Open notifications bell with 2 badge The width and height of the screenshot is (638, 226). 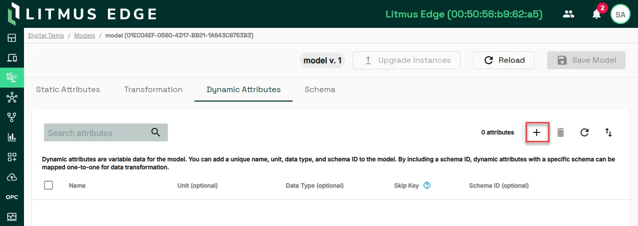click(597, 14)
